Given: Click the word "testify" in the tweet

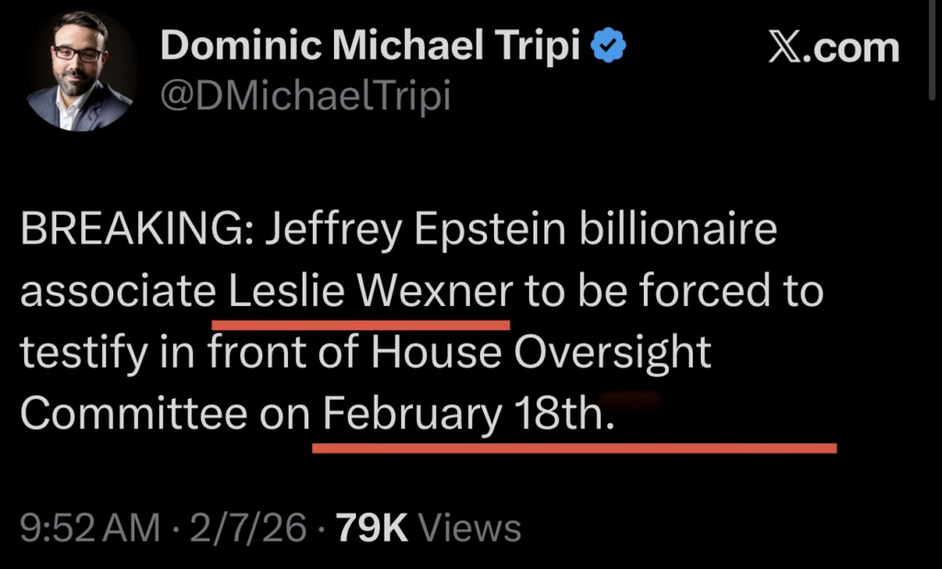Looking at the screenshot, I should [79, 353].
